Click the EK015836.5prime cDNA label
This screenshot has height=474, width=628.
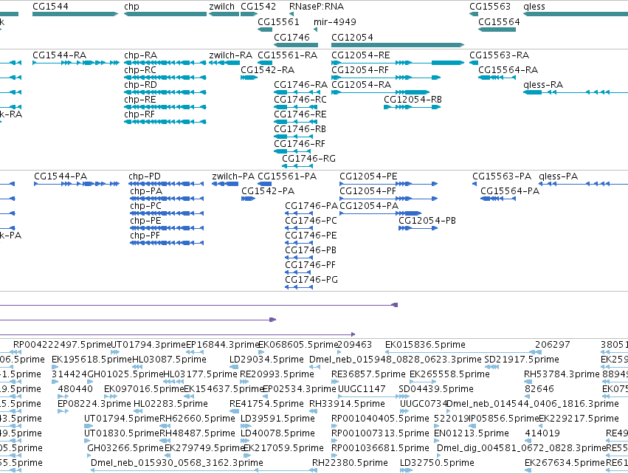coord(425,345)
